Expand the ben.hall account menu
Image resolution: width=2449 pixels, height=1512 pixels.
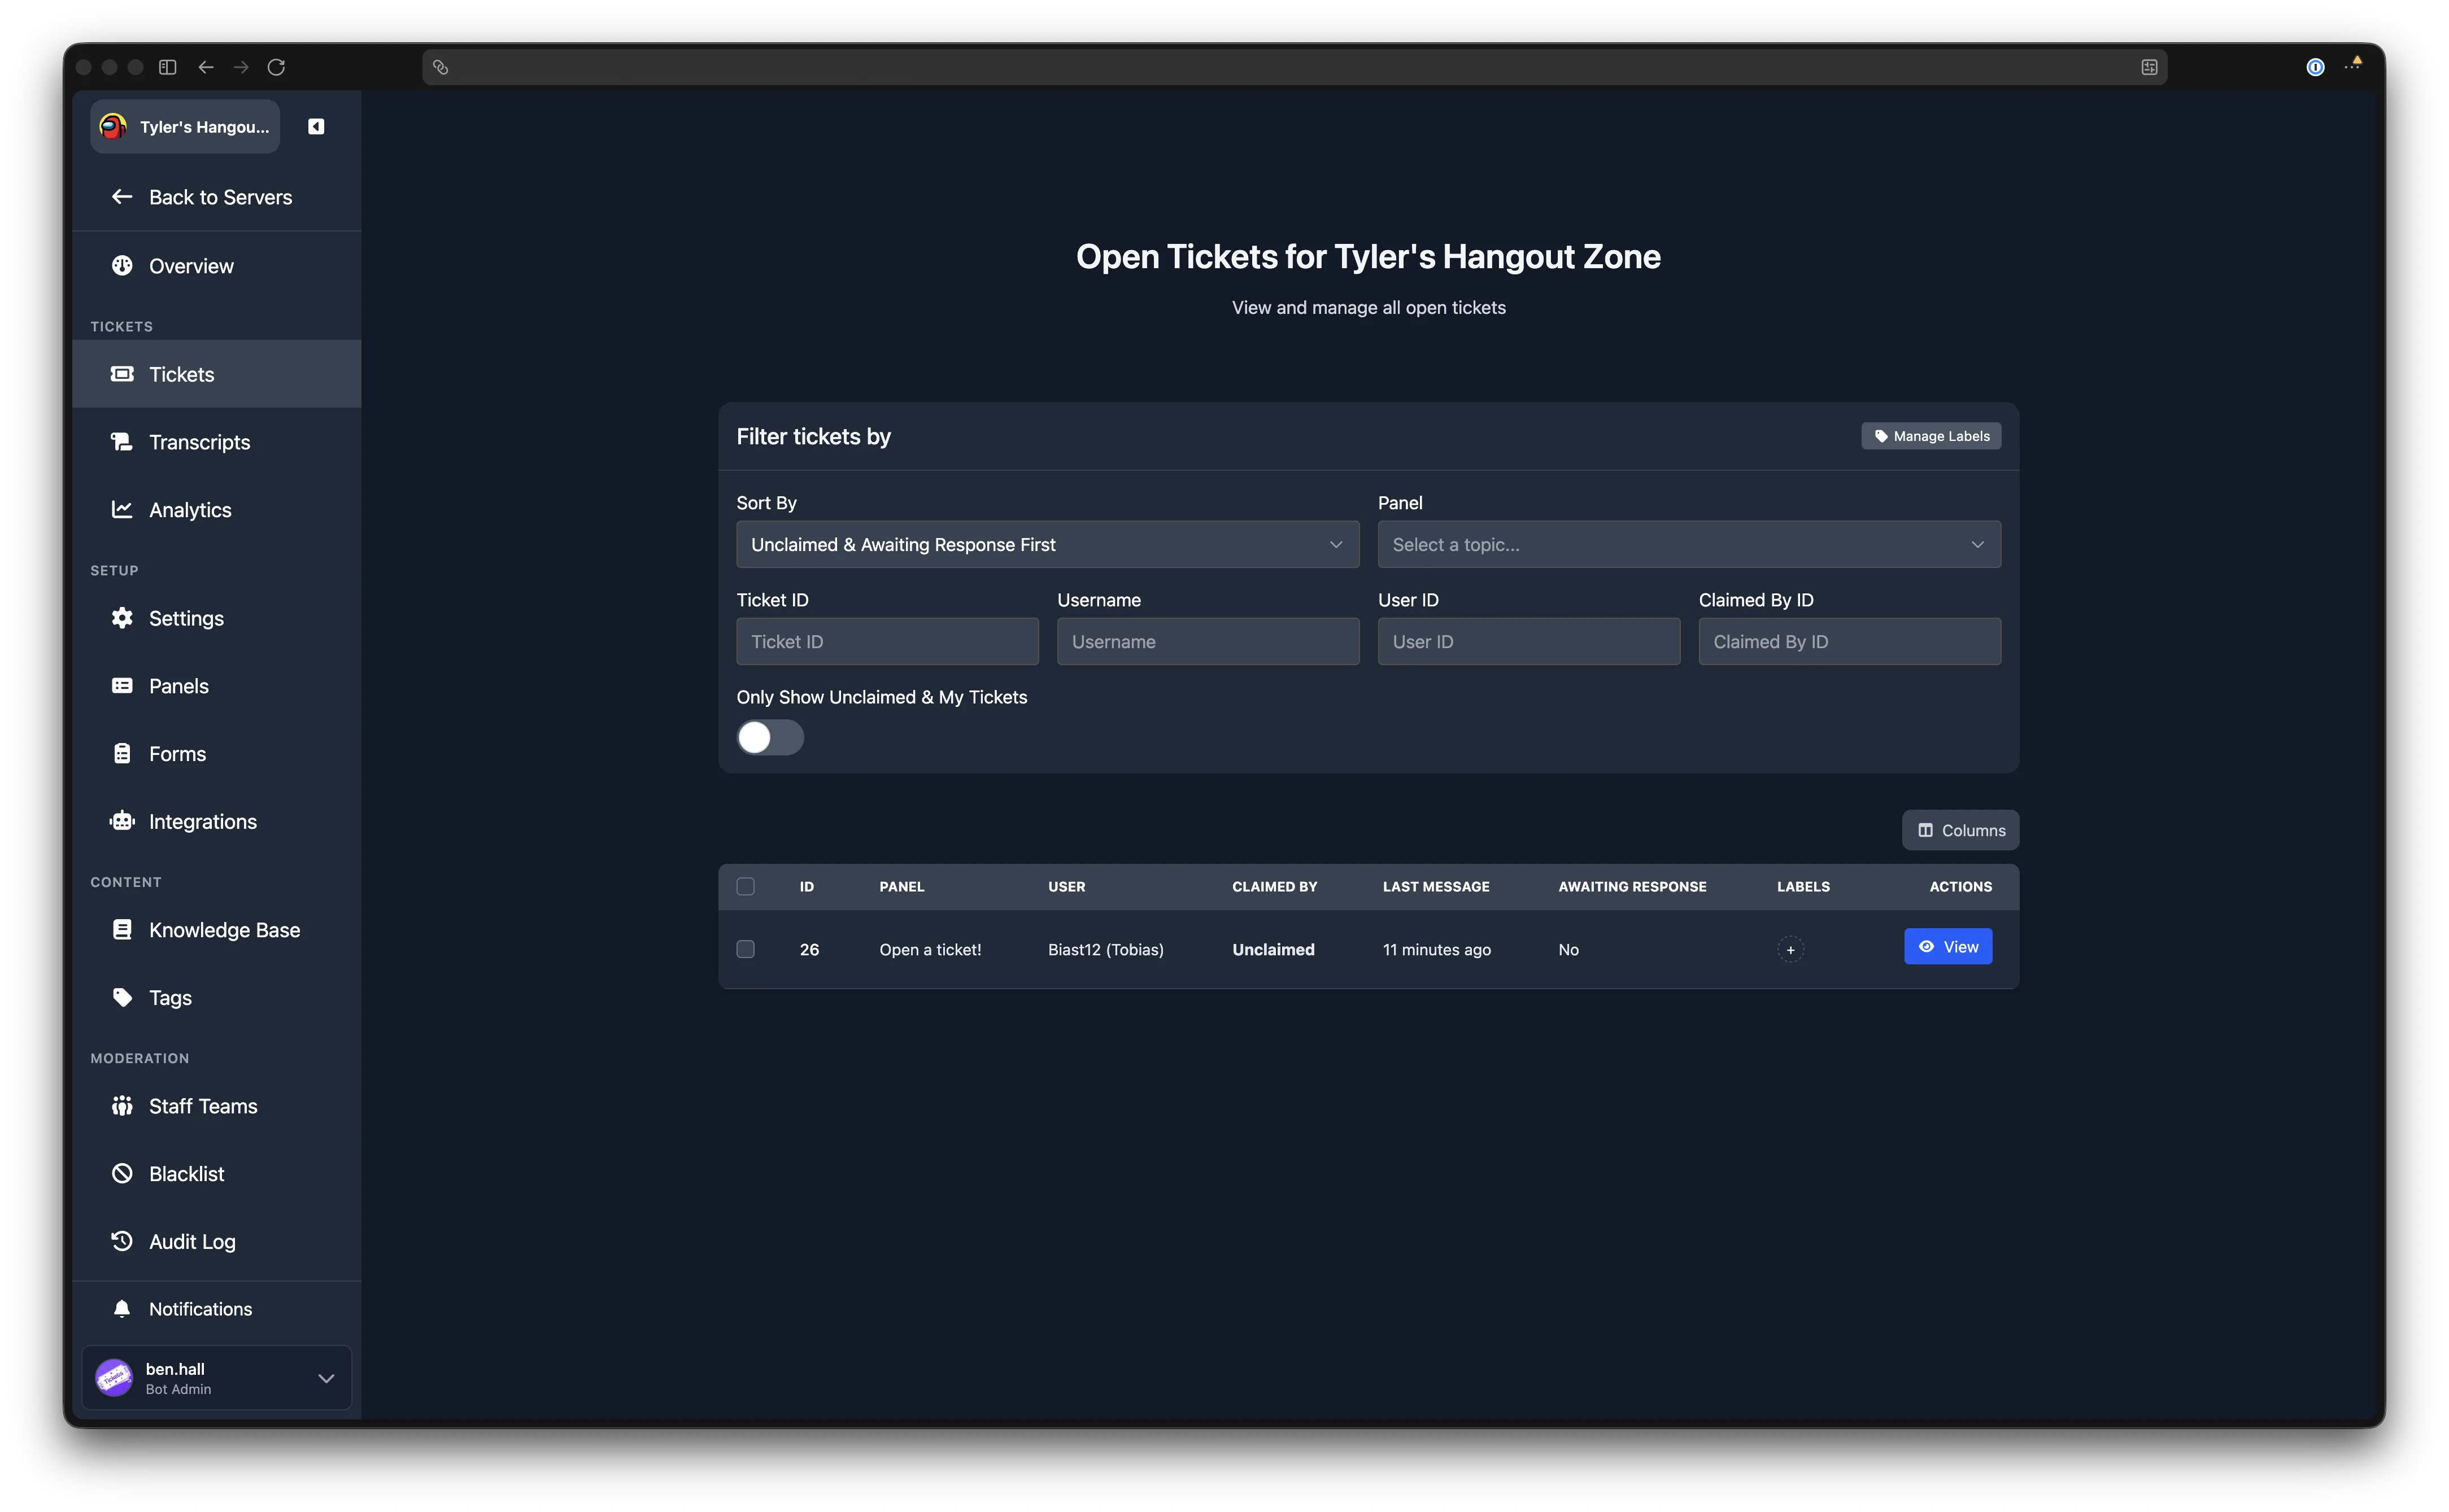click(326, 1378)
